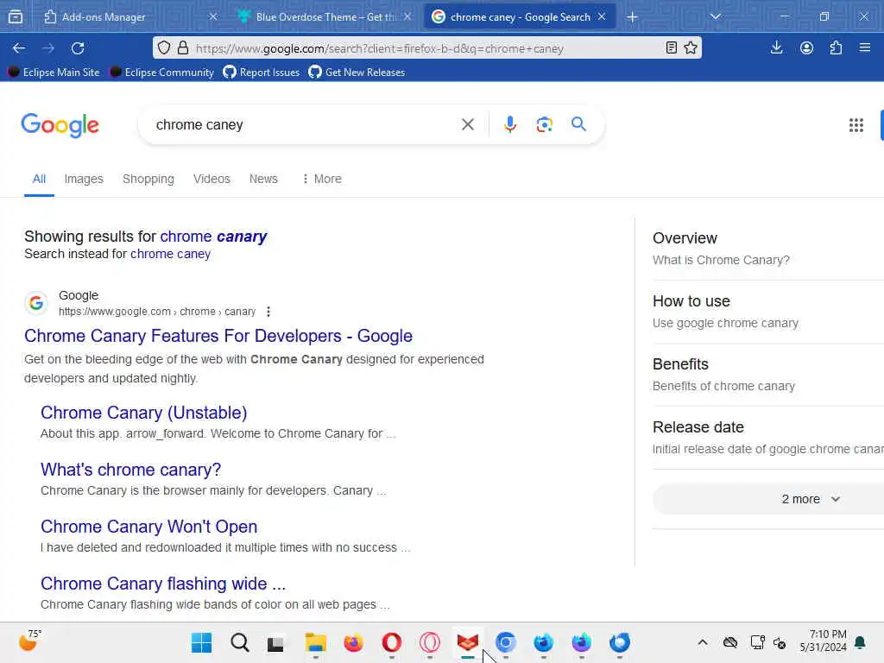
Task: Reload the current page
Action: (x=78, y=48)
